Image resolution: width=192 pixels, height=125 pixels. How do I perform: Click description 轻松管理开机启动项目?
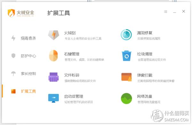pyautogui.click(x=79, y=102)
